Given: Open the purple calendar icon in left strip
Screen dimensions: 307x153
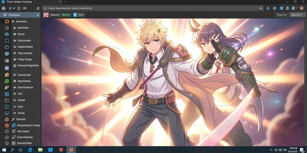Looking at the screenshot, I should pos(7,68).
